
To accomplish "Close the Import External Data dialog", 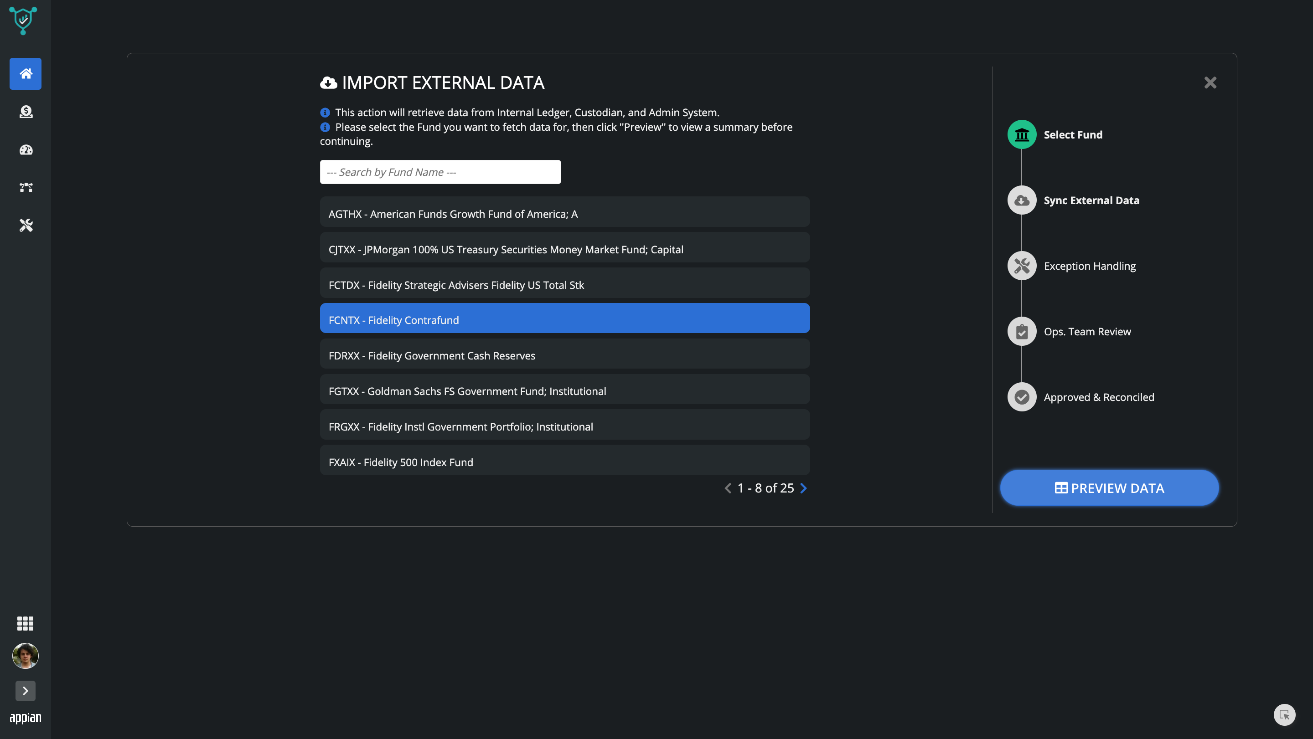I will click(1210, 82).
